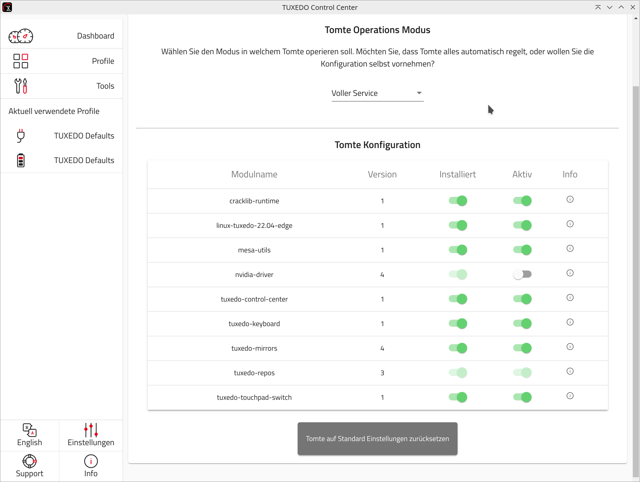The height and width of the screenshot is (482, 640).
Task: Switch language to English
Action: 30,436
